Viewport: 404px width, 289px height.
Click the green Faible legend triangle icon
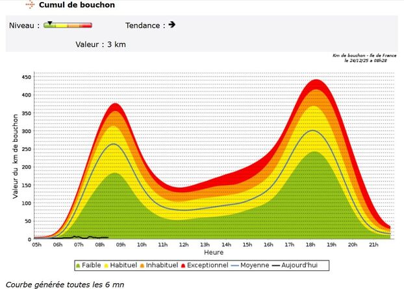78,266
